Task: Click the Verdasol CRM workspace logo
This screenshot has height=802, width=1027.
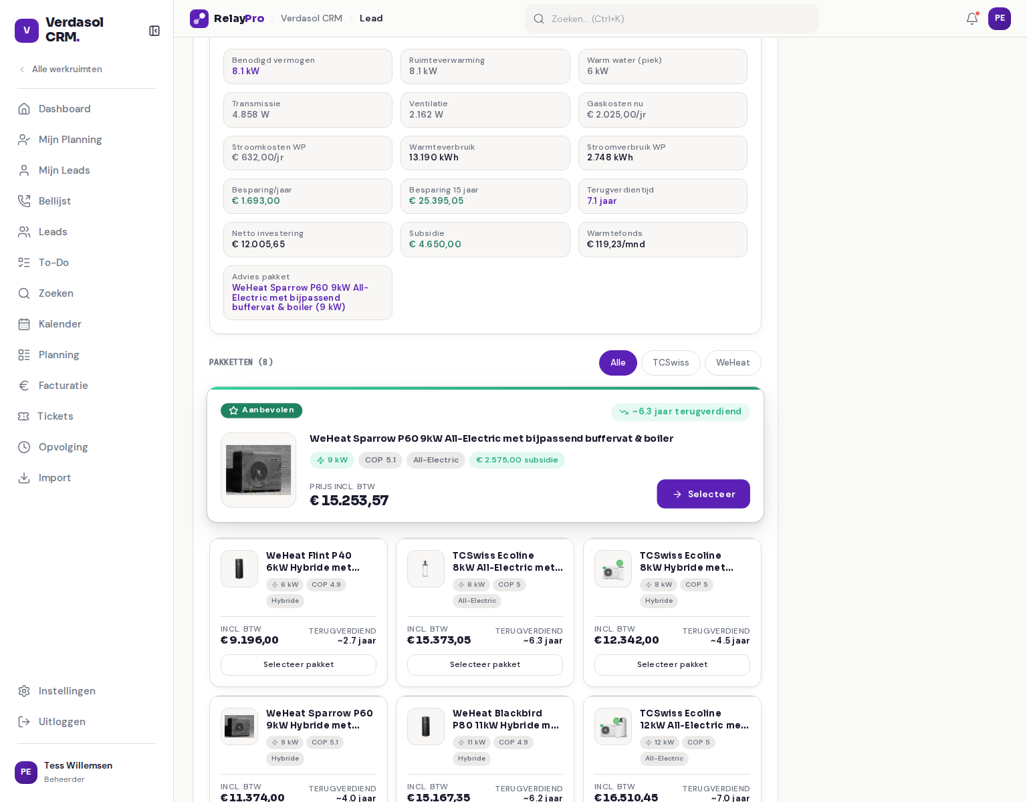Action: pyautogui.click(x=27, y=31)
